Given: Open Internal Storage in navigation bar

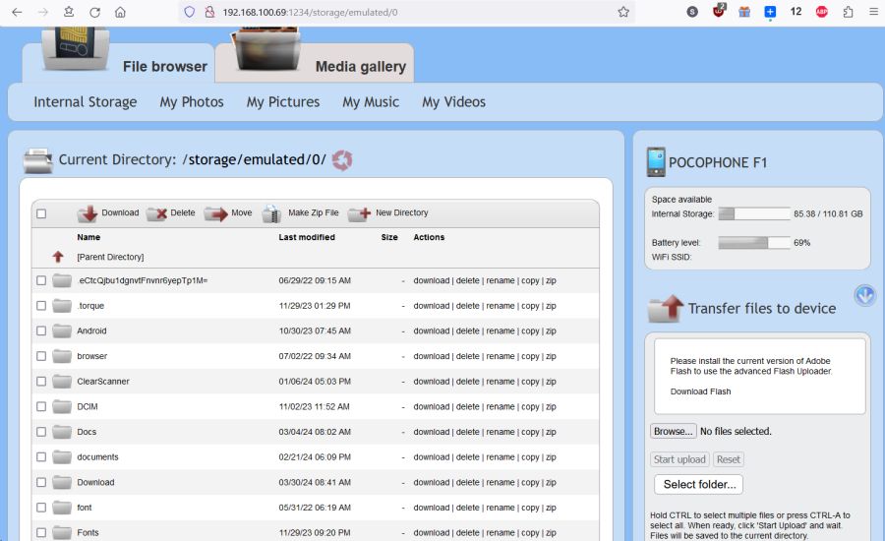Looking at the screenshot, I should point(86,102).
